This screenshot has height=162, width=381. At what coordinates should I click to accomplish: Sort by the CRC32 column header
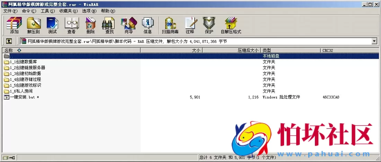(350, 50)
